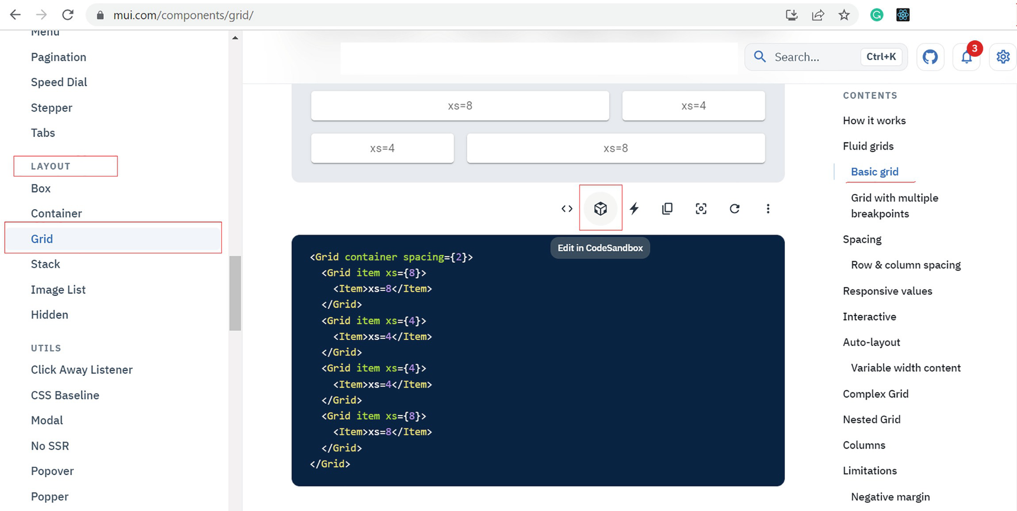Click the StackBlitz lightning bolt icon
Image resolution: width=1017 pixels, height=511 pixels.
[x=634, y=209]
